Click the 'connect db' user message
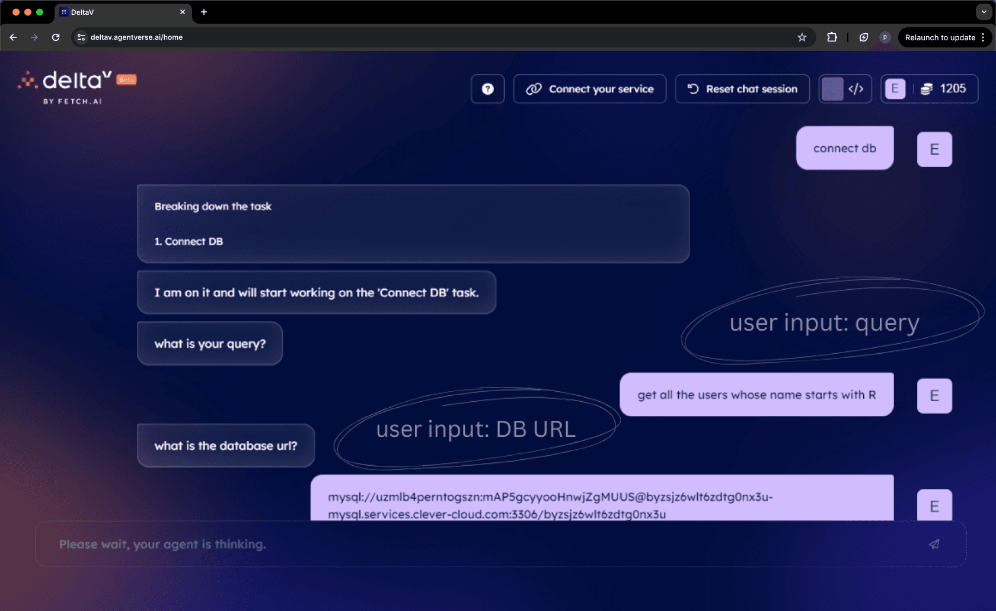The image size is (996, 611). tap(845, 148)
